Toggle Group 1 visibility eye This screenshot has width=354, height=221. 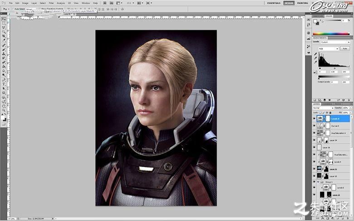pyautogui.click(x=314, y=182)
